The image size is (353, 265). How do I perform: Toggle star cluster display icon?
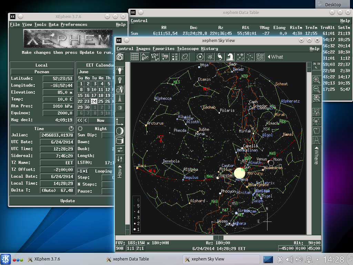pos(210,57)
